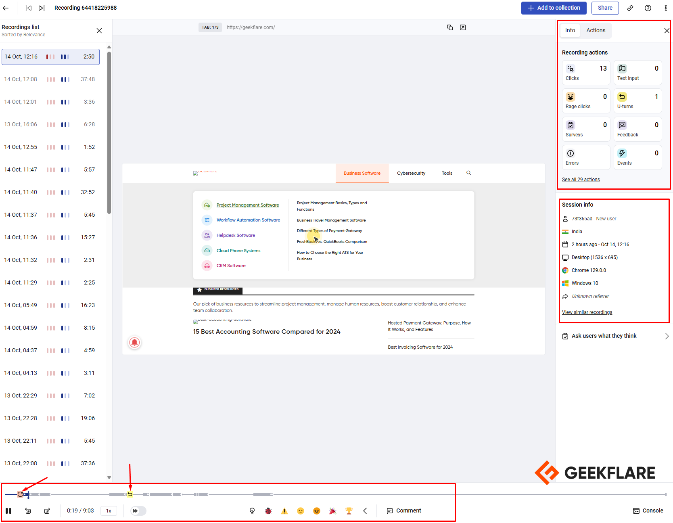Select the 14 Oct, 12:08 recording
Screen dimensions: 673x523
coord(51,79)
